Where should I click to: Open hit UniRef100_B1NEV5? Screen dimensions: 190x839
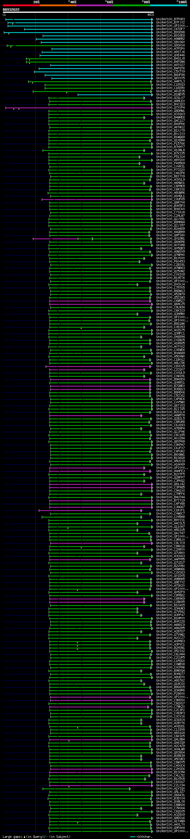(170, 94)
